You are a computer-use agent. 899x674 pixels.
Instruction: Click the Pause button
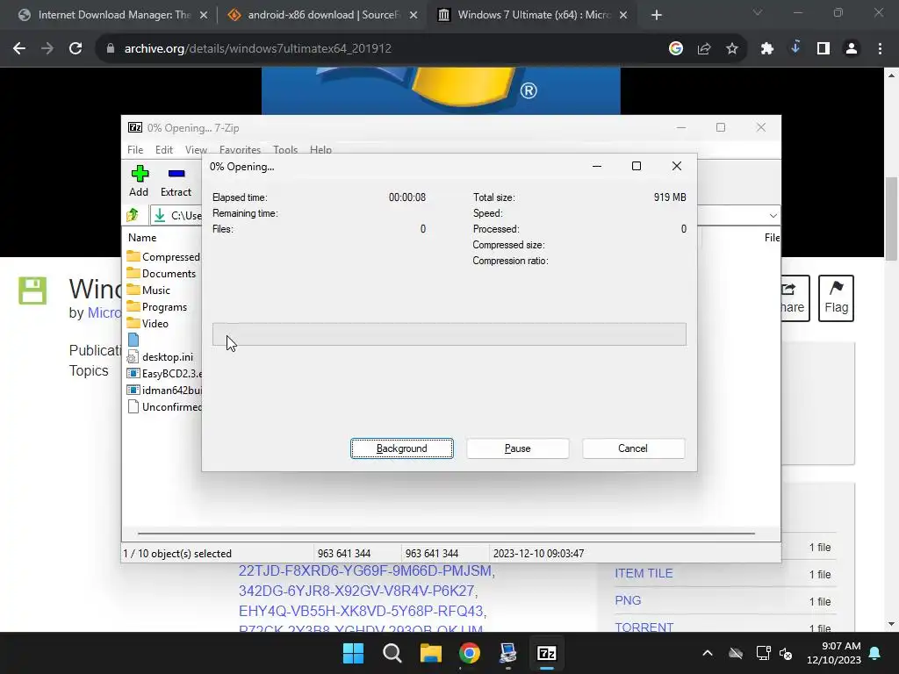click(x=518, y=448)
